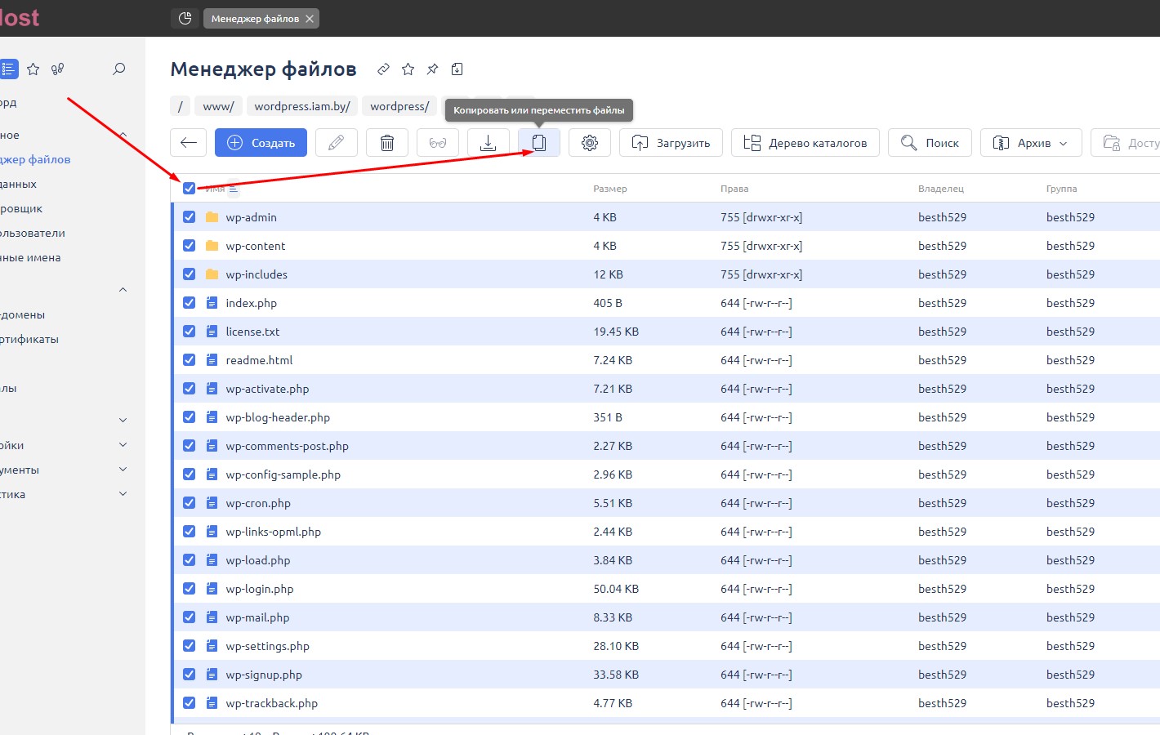Click the pencil edit icon
The width and height of the screenshot is (1160, 735).
coord(336,143)
